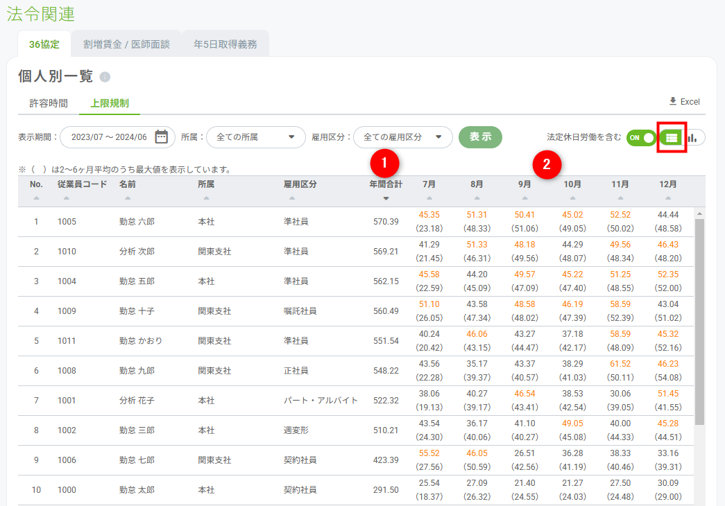Select employee name 勤怠 三郎

coord(137,430)
